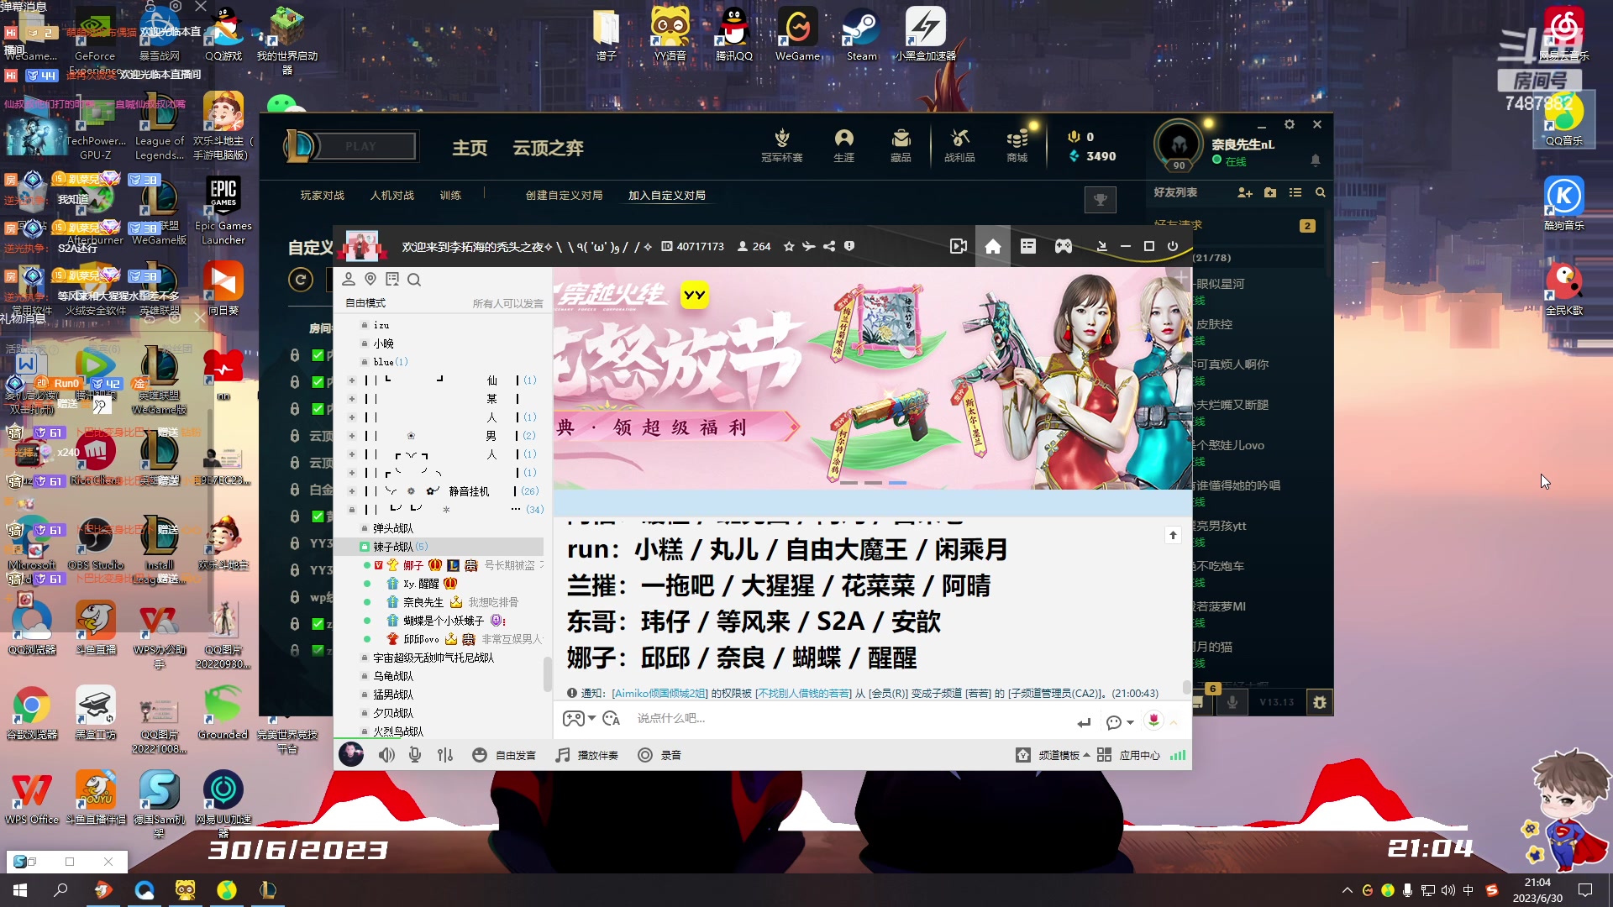Select 创建自定义对局 create custom tab

[564, 195]
